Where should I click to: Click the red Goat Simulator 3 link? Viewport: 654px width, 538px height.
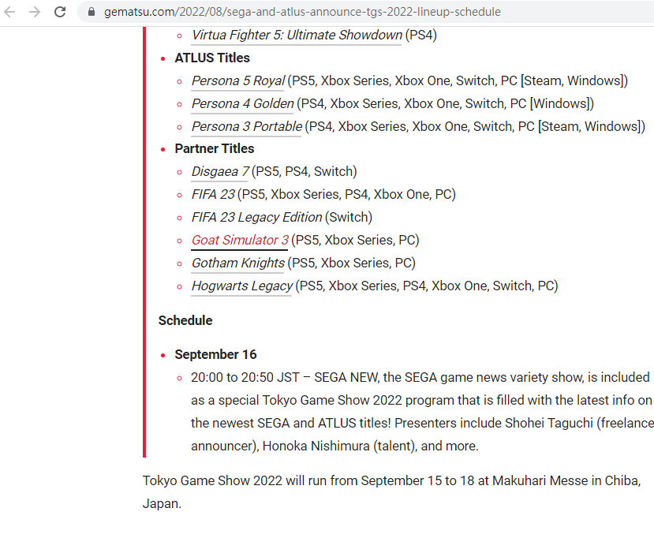point(240,240)
